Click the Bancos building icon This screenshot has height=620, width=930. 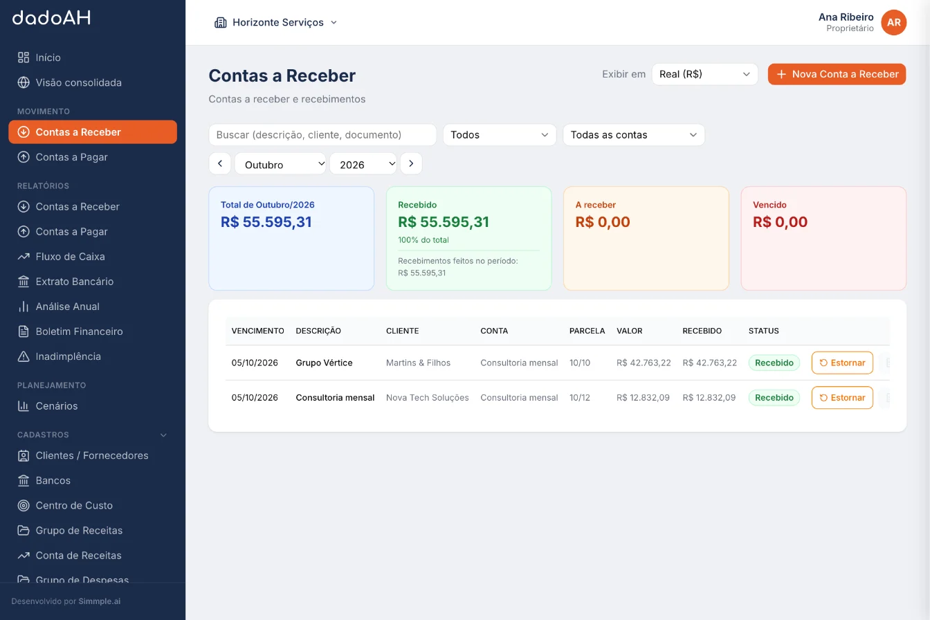coord(24,480)
